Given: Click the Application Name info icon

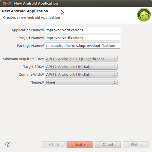Looking at the screenshot, I should (x=43, y=30).
